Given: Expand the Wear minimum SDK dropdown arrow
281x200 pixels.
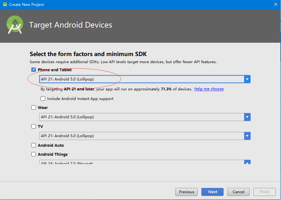Looking at the screenshot, I should [247, 117].
